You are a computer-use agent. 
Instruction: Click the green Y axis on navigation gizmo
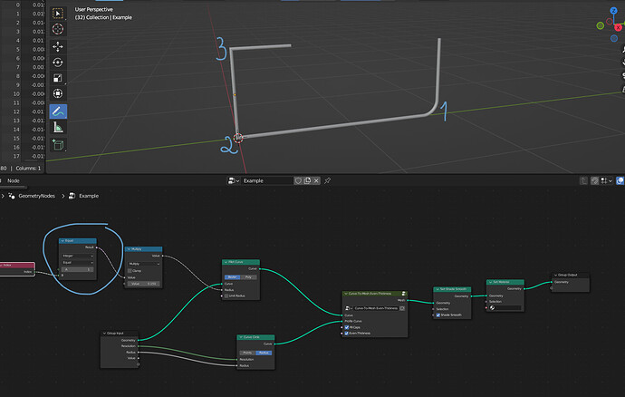(601, 25)
